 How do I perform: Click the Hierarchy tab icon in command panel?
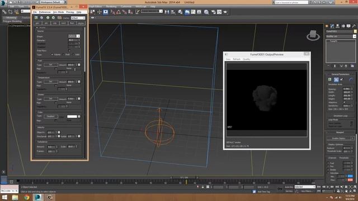click(x=337, y=26)
